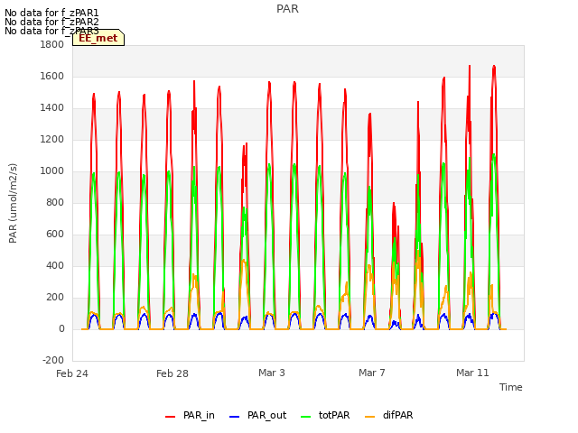
Task: Click the red PAR_in legend color marker
Action: (x=171, y=417)
